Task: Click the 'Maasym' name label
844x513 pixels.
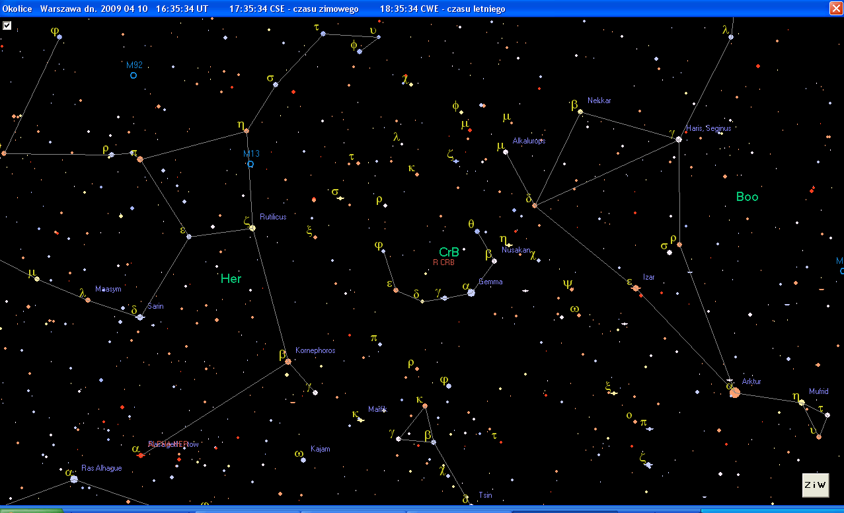Action: 108,289
